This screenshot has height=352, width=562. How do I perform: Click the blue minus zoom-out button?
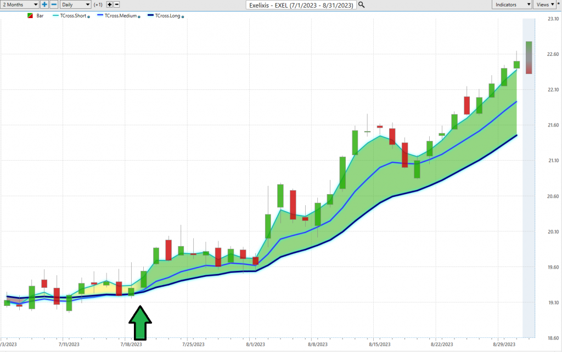pos(54,4)
